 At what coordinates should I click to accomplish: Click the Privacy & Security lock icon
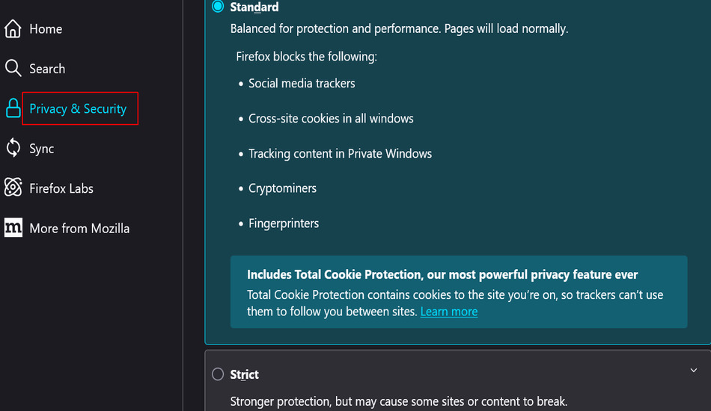point(13,108)
